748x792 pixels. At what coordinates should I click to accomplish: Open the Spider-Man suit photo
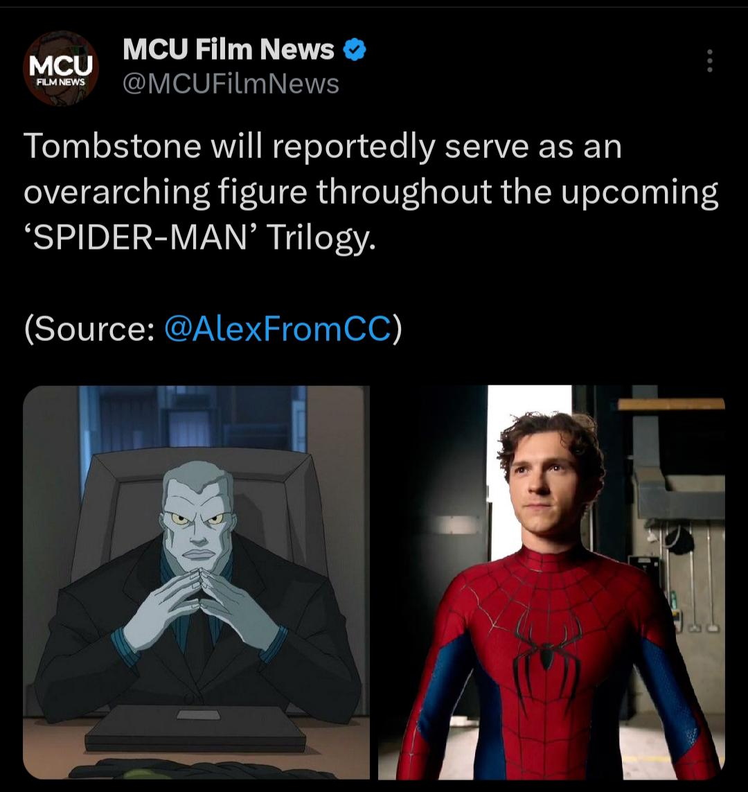tap(552, 582)
